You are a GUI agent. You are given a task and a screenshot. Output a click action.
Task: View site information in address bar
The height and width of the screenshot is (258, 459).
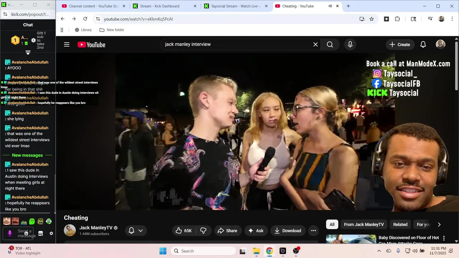click(98, 19)
